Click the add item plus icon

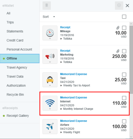coord(119,6)
